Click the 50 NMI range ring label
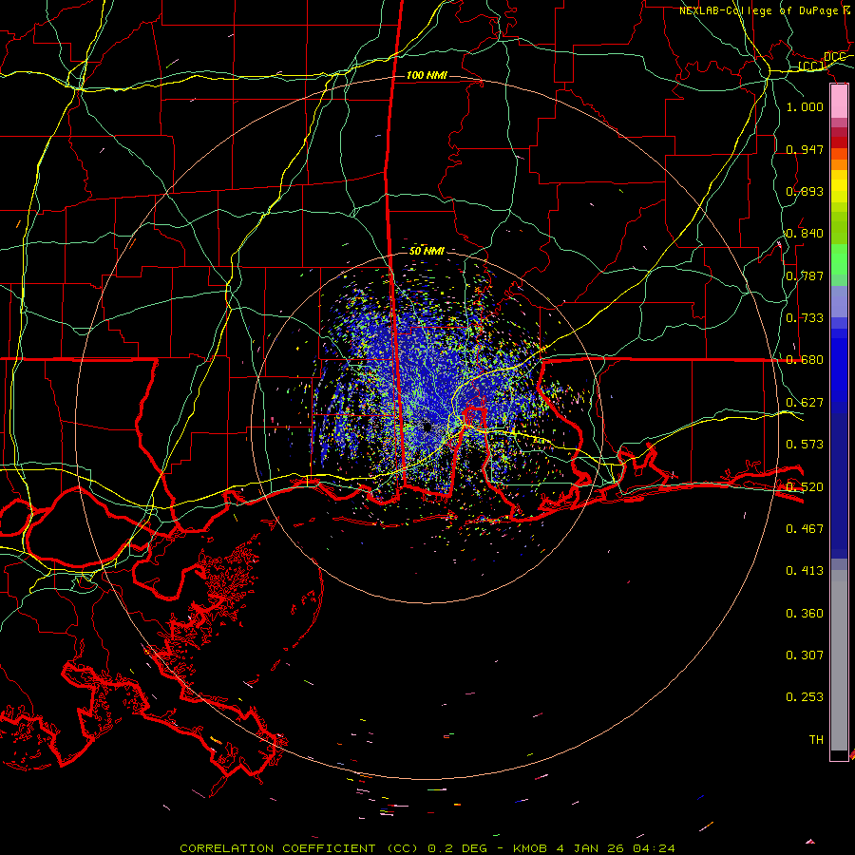 point(427,251)
